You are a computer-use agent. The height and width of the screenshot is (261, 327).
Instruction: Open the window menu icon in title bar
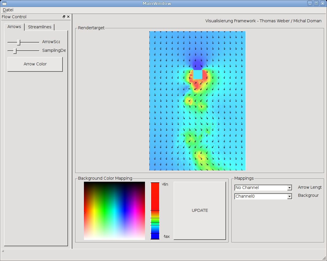coord(4,3)
